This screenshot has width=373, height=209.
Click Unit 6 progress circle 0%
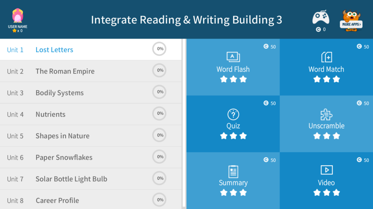[159, 157]
